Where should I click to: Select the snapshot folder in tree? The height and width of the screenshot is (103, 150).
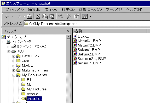coord(34,99)
